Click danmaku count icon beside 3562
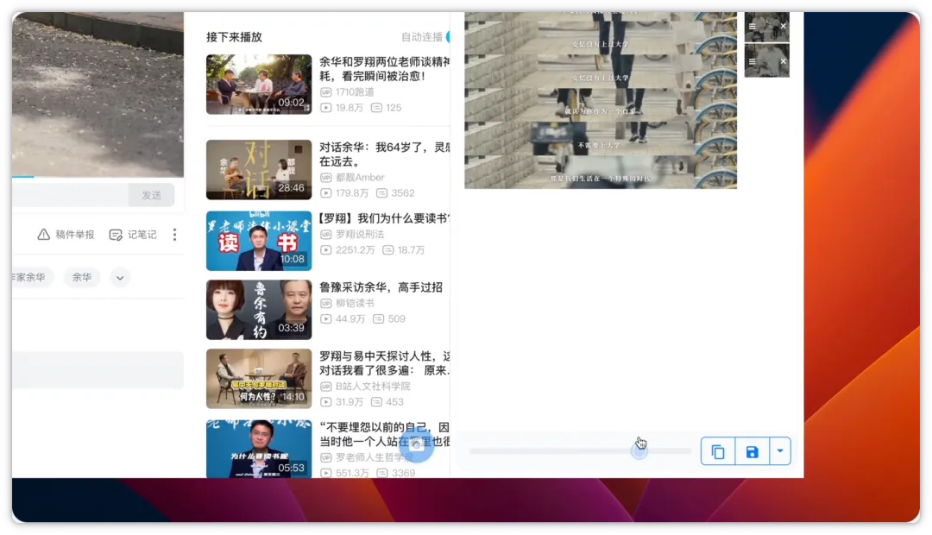Screen dimensions: 932x535 click(381, 193)
